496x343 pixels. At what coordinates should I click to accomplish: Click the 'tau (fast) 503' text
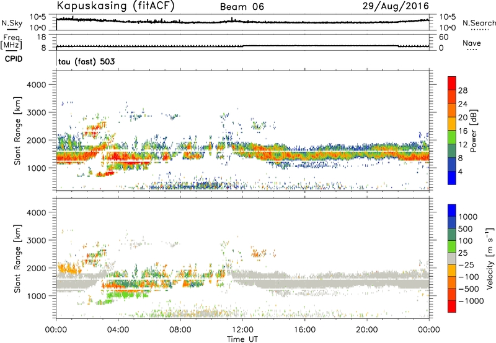tap(86, 61)
